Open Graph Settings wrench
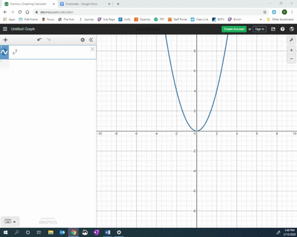This screenshot has width=297, height=237. pos(291,39)
